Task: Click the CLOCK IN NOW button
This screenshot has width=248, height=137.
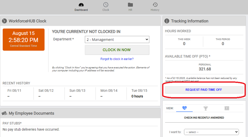Action: pos(117,50)
